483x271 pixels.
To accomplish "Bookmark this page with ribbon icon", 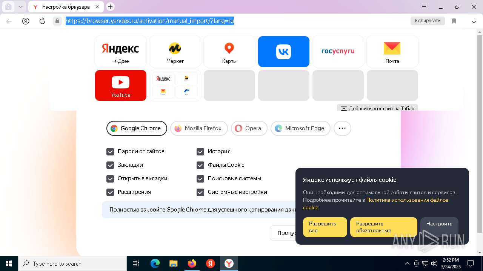I will (454, 21).
